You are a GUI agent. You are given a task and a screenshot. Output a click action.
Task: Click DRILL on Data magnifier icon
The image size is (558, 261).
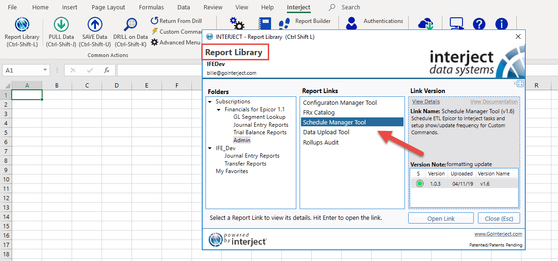[x=130, y=25]
